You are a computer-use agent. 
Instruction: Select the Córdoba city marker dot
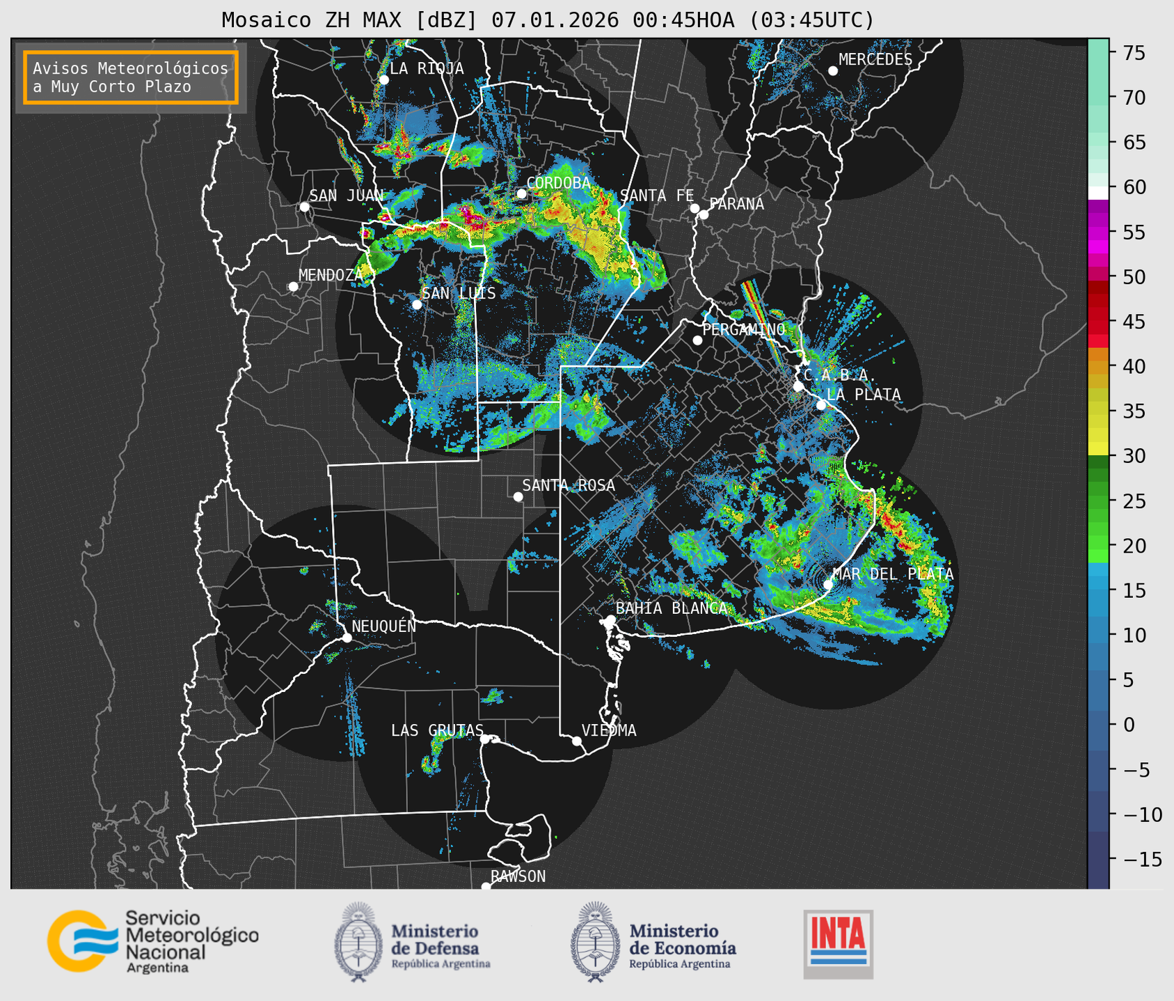pos(521,194)
